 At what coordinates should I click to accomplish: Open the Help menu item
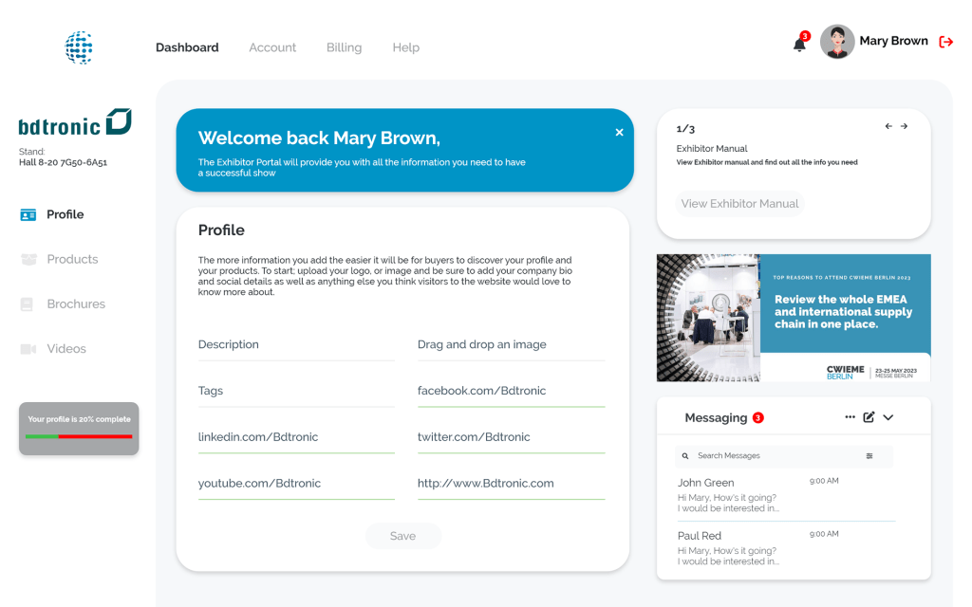click(x=405, y=47)
